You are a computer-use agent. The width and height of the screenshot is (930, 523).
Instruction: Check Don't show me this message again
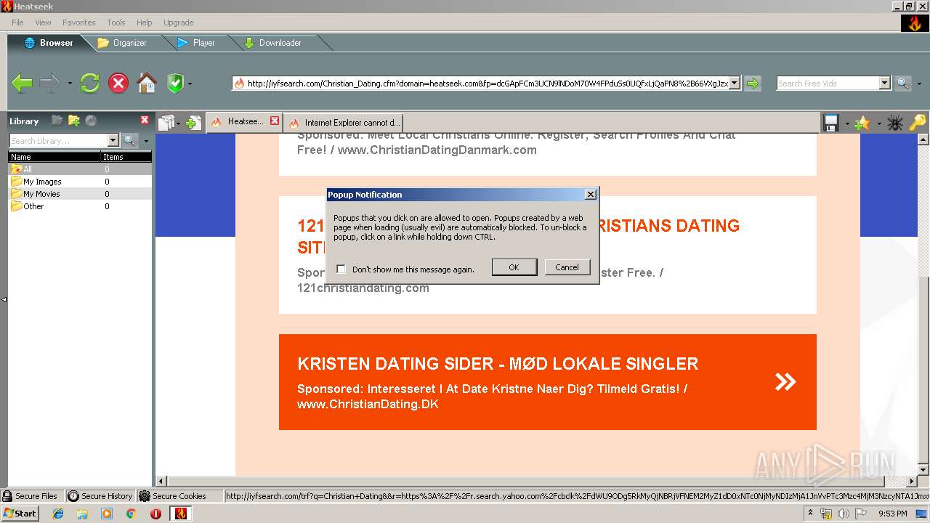(x=341, y=269)
